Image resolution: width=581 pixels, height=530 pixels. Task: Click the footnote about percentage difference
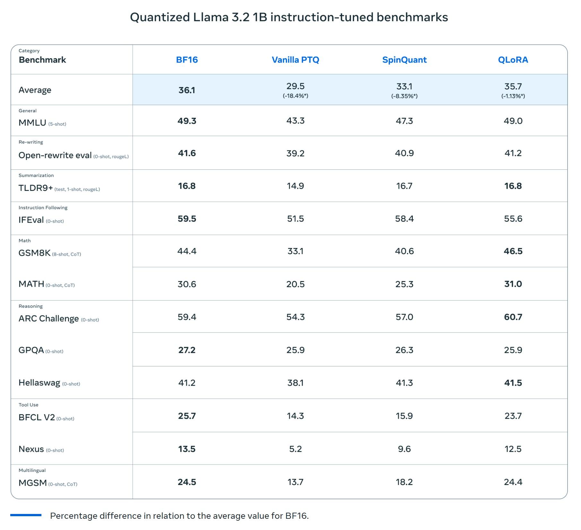click(x=179, y=516)
